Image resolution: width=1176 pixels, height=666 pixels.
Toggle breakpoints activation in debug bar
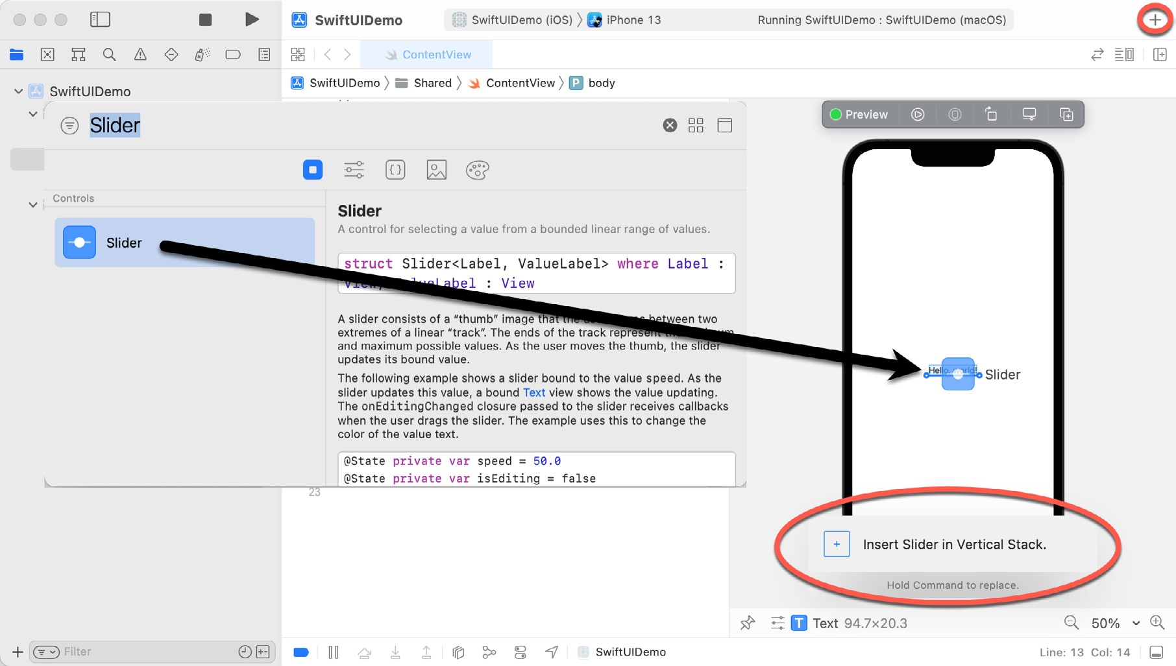click(301, 652)
